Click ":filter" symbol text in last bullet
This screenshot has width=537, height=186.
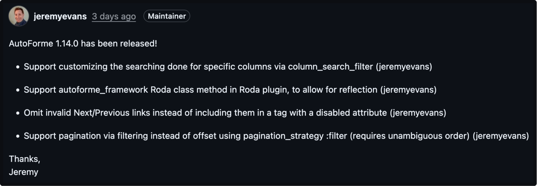(x=336, y=136)
